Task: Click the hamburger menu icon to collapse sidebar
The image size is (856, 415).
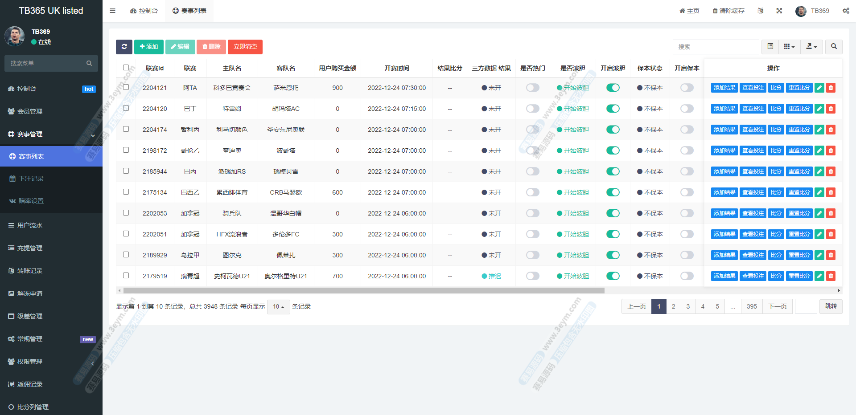Action: tap(113, 11)
